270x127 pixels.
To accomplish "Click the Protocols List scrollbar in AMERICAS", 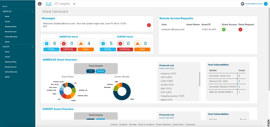I will 200,79.
